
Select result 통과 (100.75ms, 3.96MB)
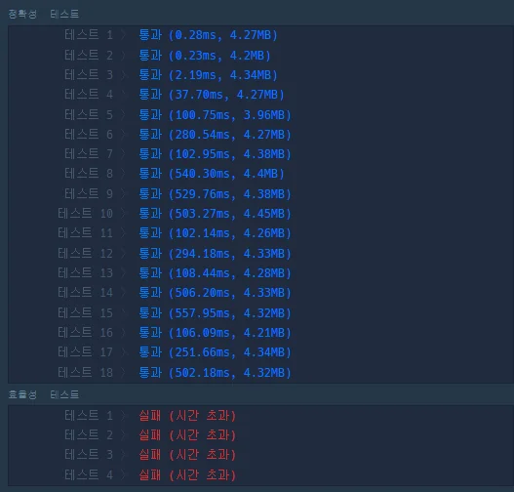pyautogui.click(x=215, y=115)
